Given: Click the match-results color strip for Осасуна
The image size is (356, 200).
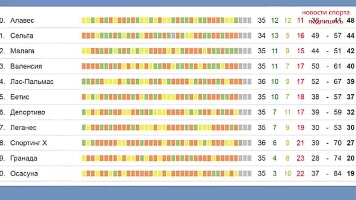Looking at the screenshot, I should tap(166, 173).
